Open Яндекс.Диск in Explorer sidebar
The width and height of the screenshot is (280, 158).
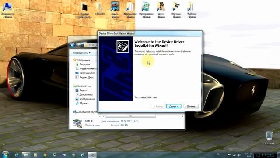coord(87,77)
